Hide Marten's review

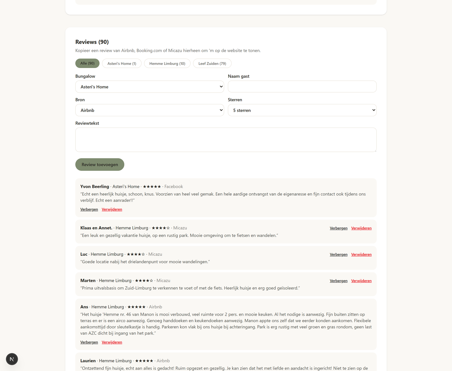click(338, 281)
